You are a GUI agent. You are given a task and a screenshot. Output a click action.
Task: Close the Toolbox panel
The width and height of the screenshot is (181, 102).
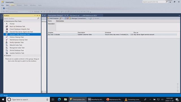(x=40, y=15)
